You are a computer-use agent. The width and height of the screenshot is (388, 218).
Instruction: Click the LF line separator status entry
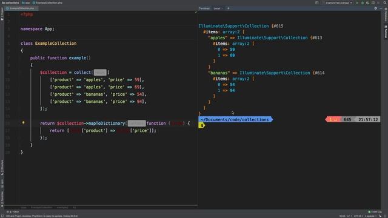pyautogui.click(x=349, y=216)
